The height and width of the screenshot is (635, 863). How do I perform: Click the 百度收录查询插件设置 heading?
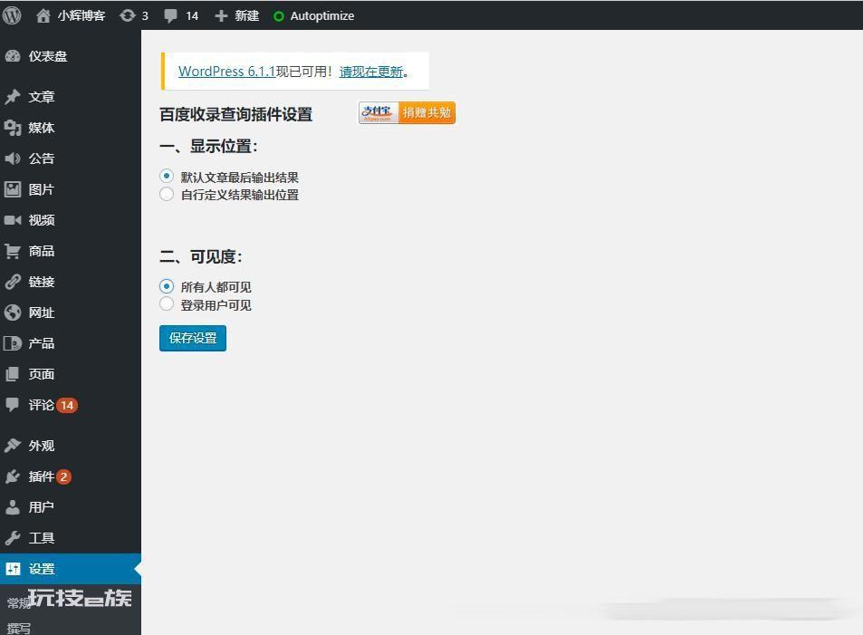[x=236, y=114]
